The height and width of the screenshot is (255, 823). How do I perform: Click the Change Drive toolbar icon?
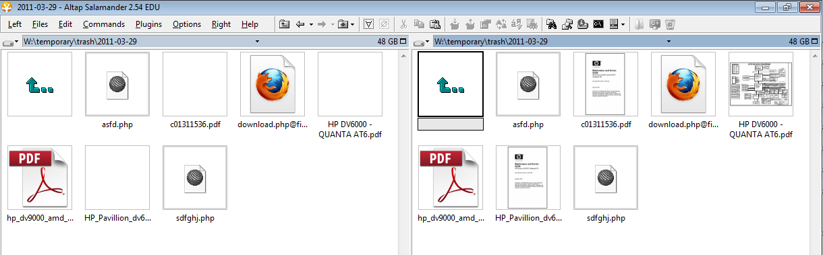click(x=613, y=24)
